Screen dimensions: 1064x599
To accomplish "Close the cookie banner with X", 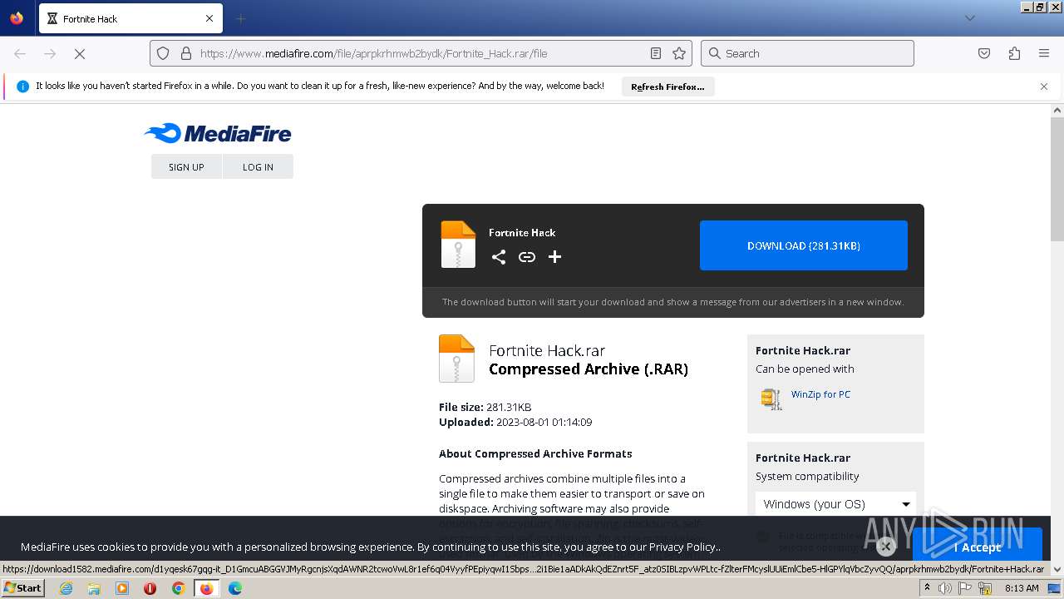I will pos(886,547).
